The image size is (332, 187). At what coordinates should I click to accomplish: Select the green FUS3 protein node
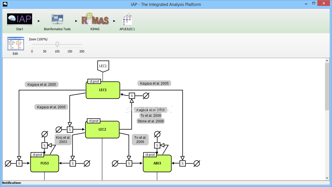(x=44, y=163)
